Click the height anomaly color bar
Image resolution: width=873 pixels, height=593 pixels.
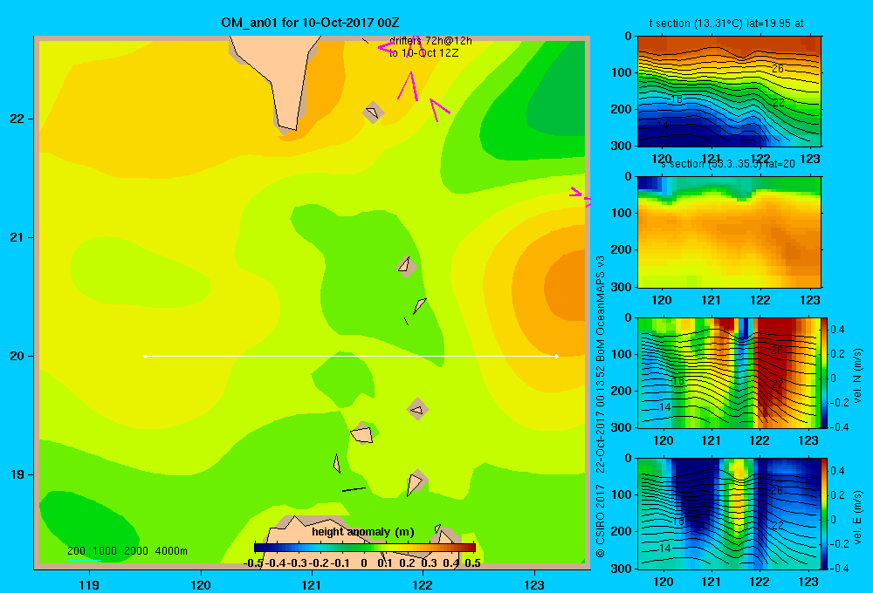(x=365, y=548)
